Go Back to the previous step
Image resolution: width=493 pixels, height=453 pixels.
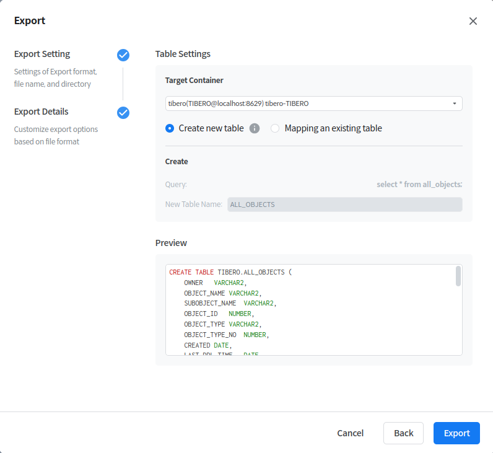403,433
